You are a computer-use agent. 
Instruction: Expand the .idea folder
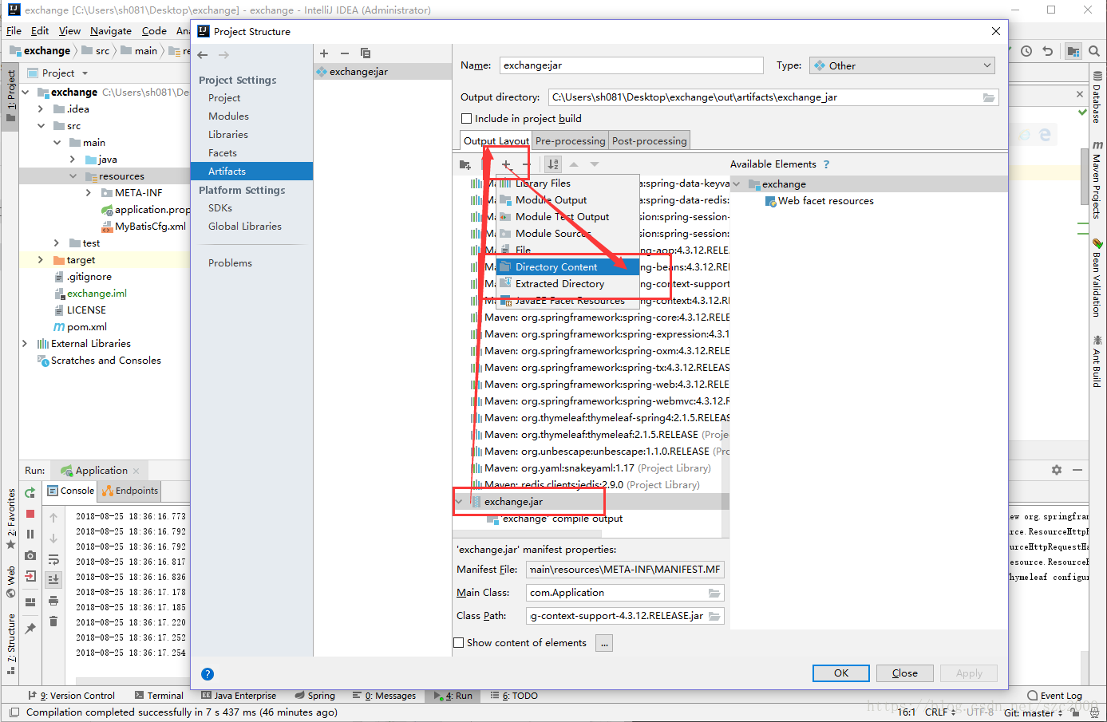click(x=41, y=109)
